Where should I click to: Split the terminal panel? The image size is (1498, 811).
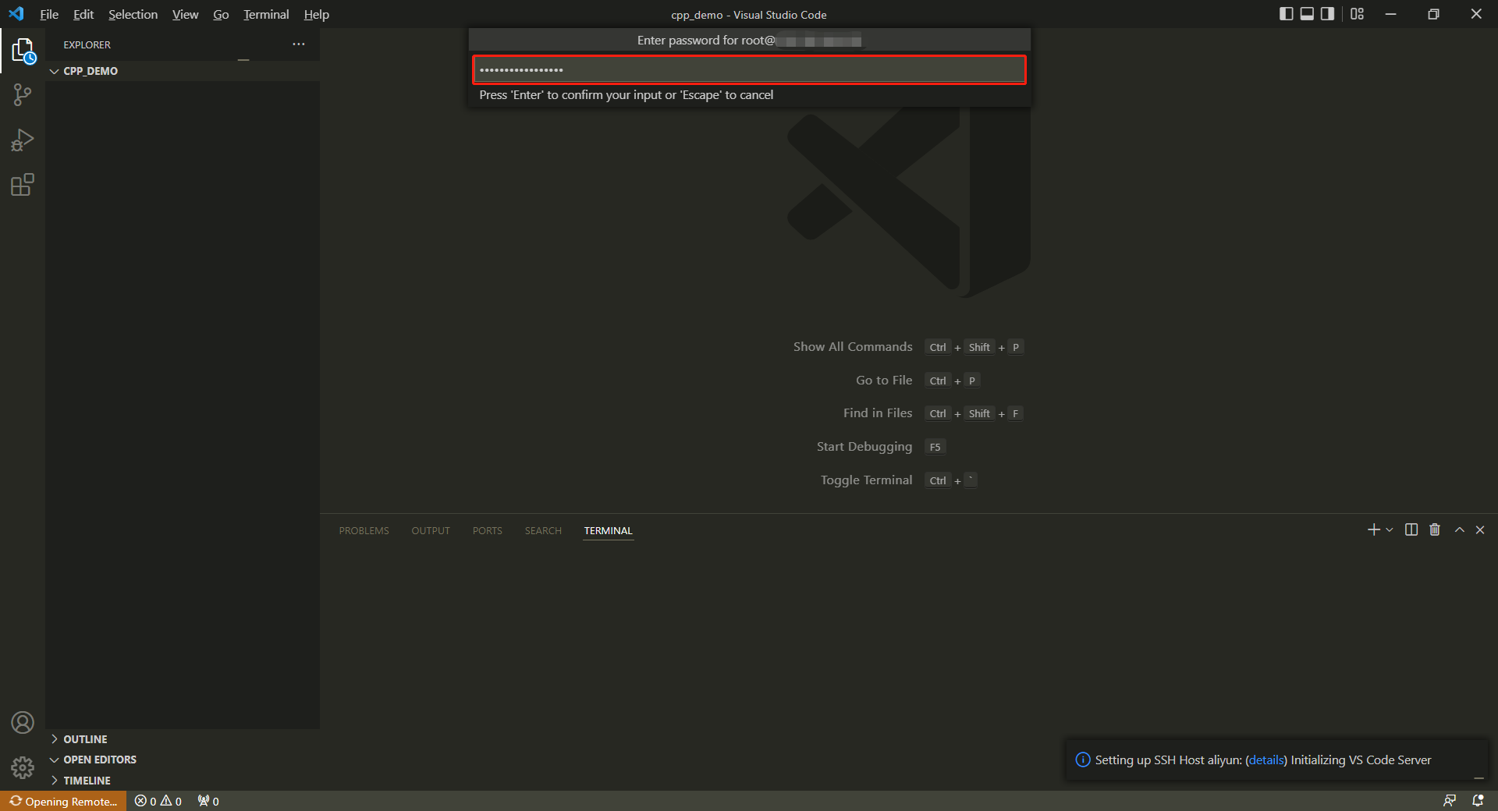tap(1411, 530)
